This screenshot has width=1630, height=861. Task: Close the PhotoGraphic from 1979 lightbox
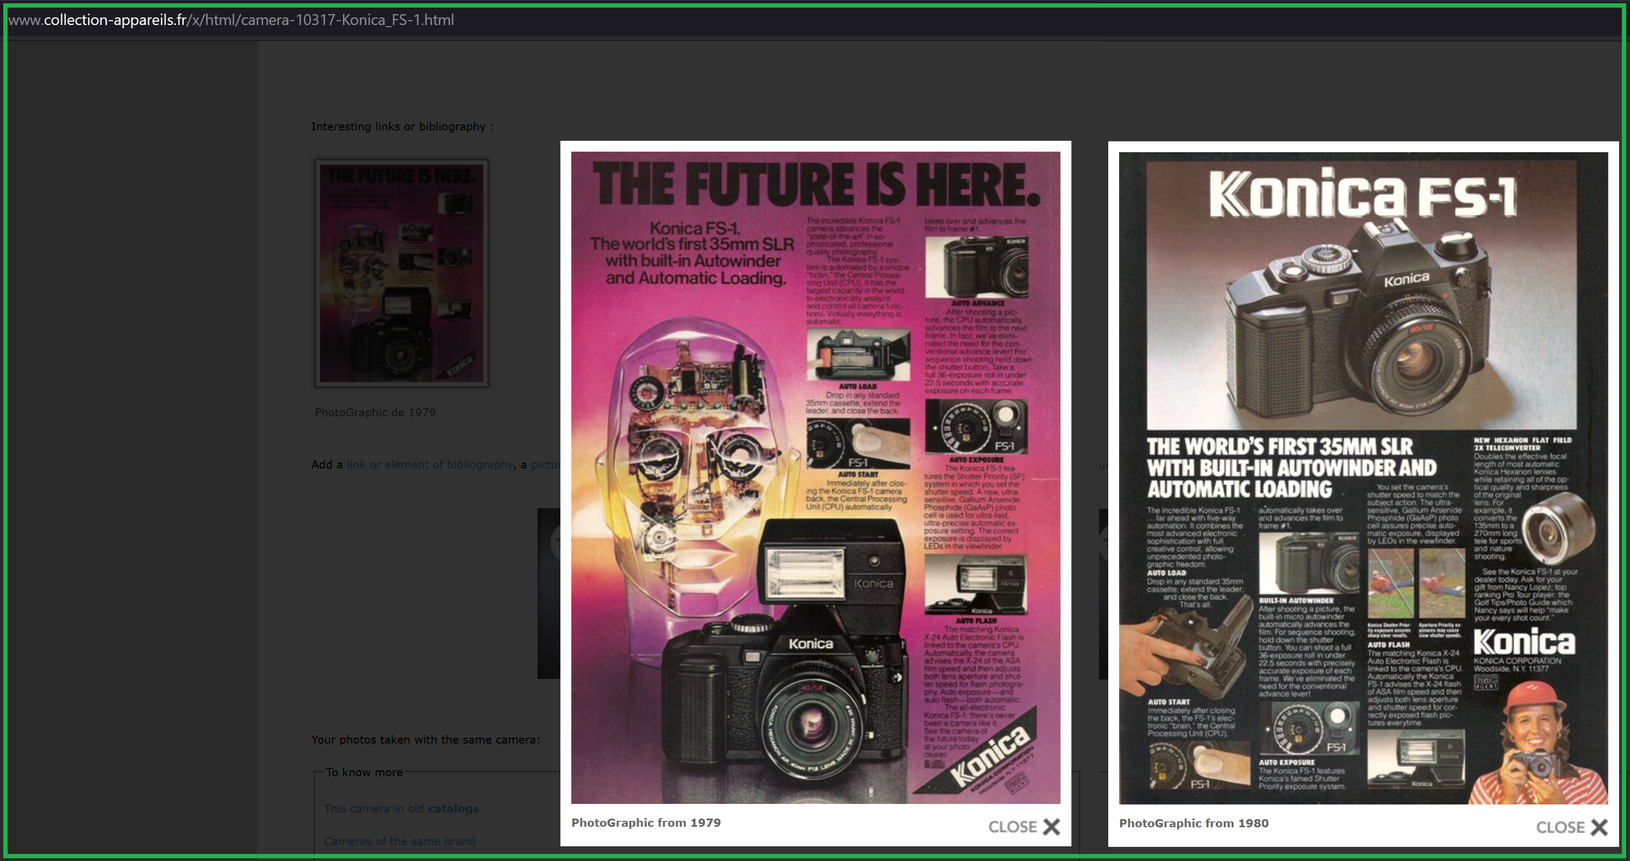tap(1024, 826)
